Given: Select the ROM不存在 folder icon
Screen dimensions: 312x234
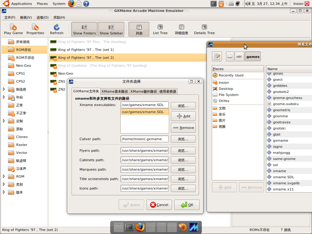Looking at the screenshot, I should pyautogui.click(x=11, y=58).
